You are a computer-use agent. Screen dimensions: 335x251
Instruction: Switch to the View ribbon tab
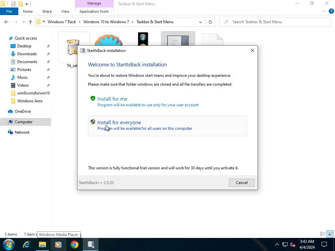point(65,11)
